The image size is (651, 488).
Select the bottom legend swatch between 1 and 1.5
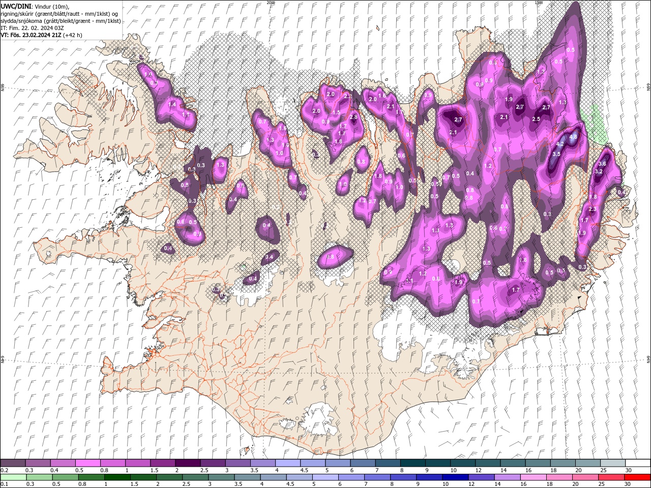[117, 477]
